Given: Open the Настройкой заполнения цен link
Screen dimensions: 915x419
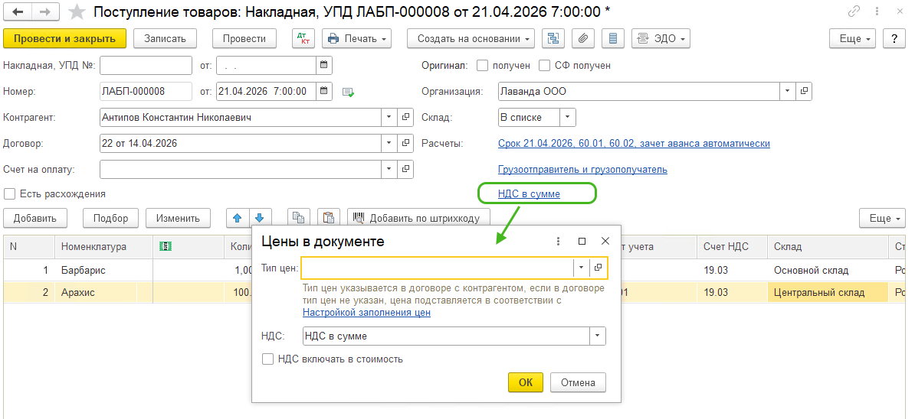Looking at the screenshot, I should pos(366,313).
